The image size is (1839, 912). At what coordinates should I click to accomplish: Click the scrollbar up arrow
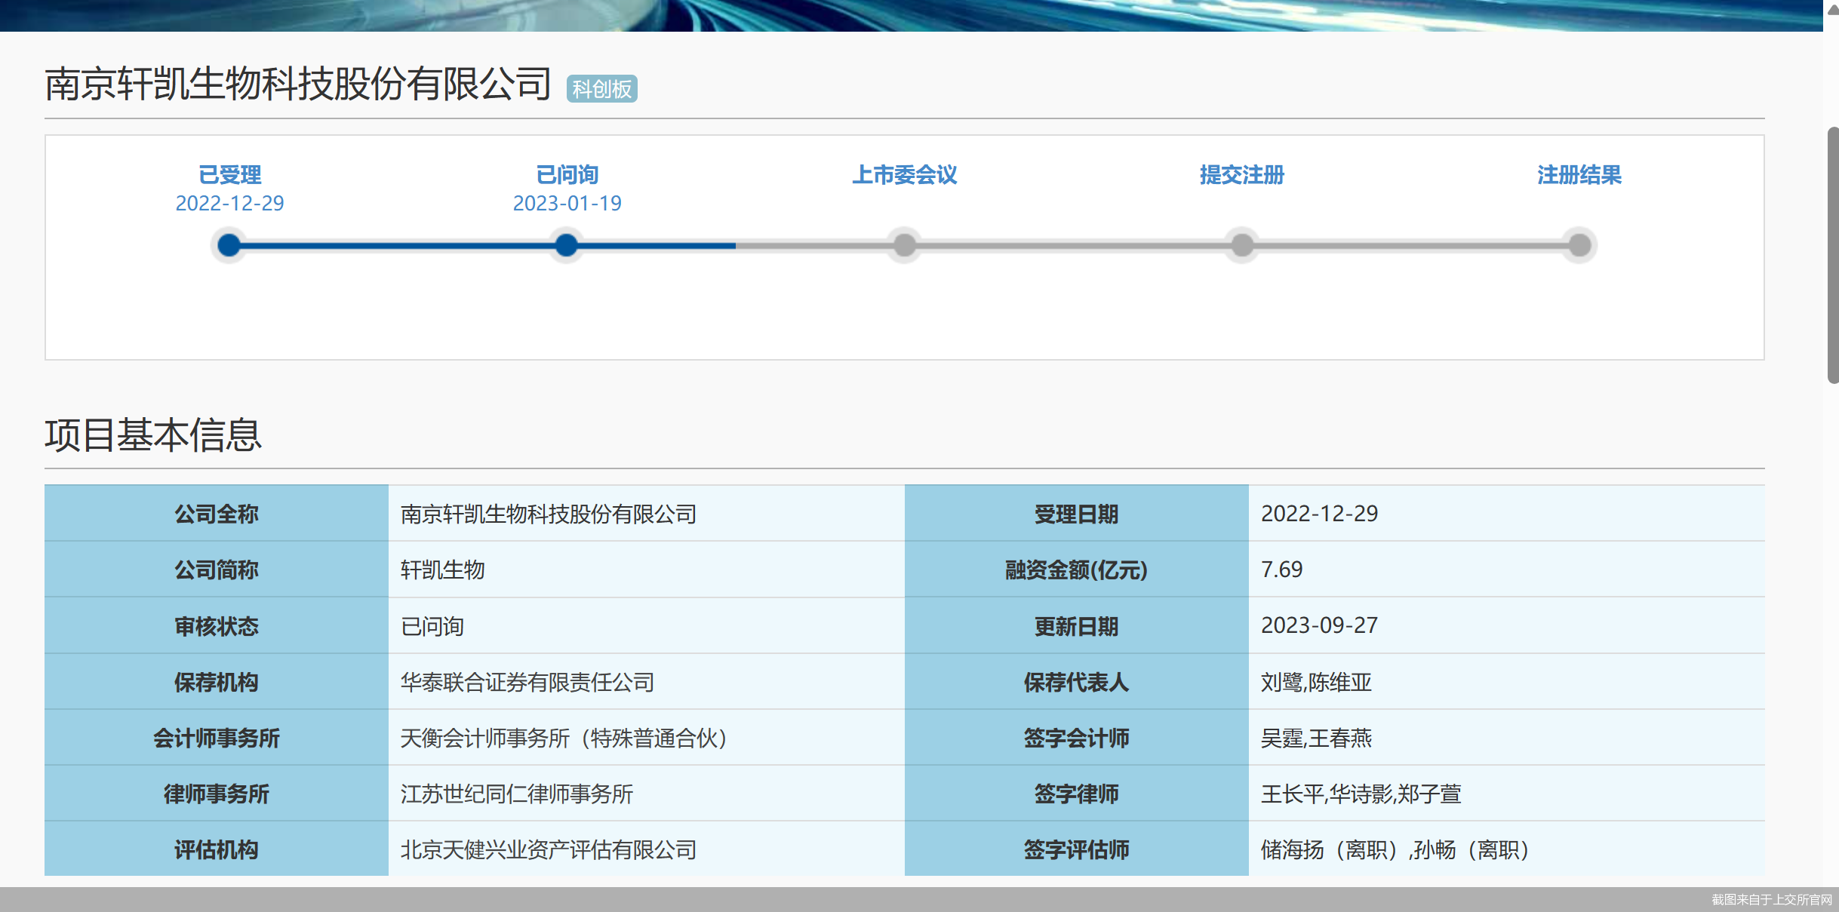1833,10
